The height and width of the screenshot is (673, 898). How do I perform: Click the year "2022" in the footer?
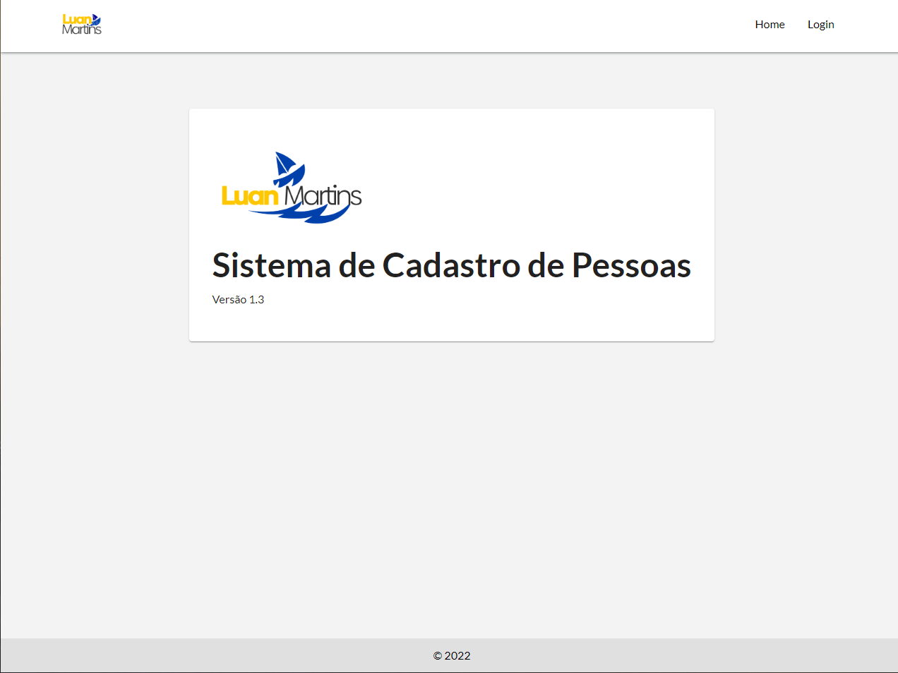pyautogui.click(x=457, y=656)
